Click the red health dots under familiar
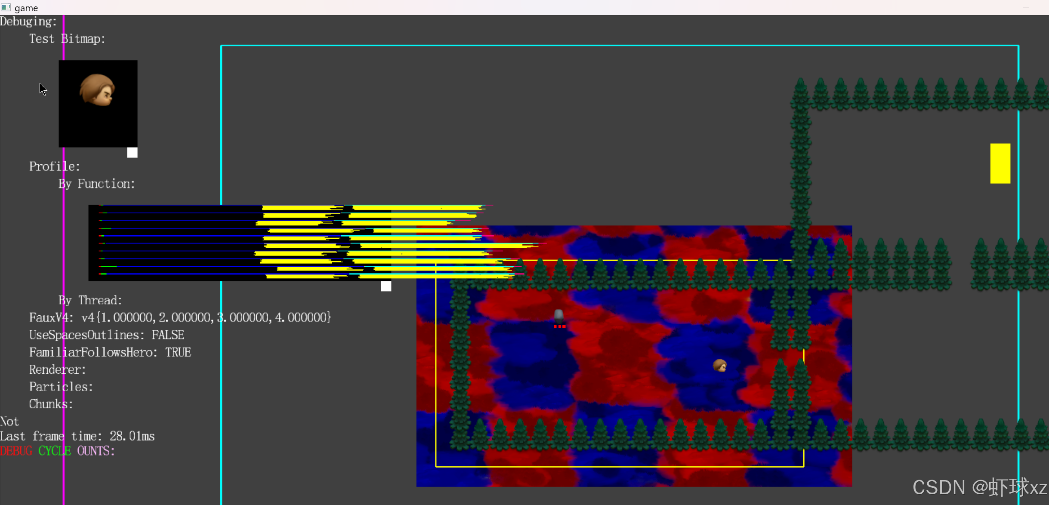Viewport: 1049px width, 505px height. [559, 327]
